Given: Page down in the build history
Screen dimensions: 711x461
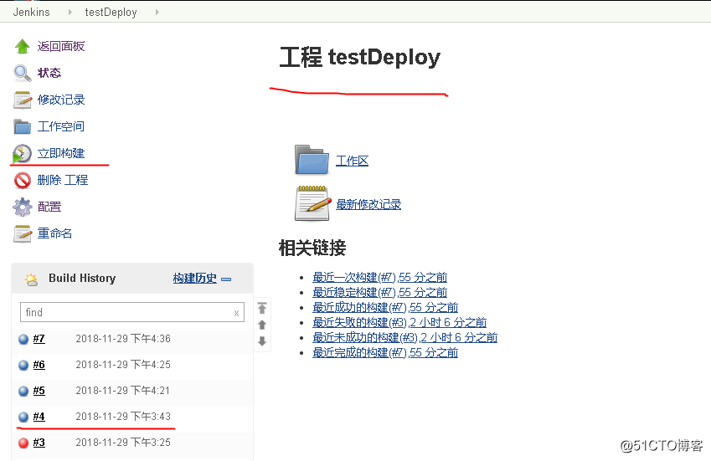Looking at the screenshot, I should point(262,341).
